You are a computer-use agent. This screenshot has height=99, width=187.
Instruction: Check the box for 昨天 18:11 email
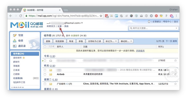[45, 70]
